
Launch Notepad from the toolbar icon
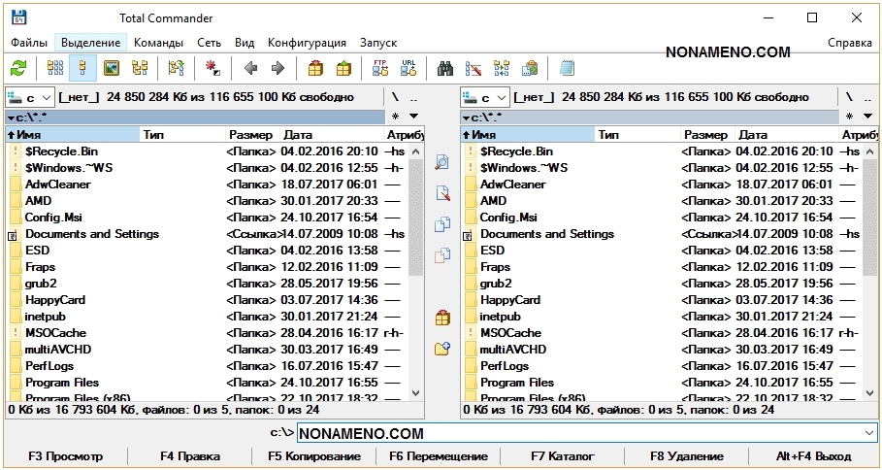(x=567, y=69)
